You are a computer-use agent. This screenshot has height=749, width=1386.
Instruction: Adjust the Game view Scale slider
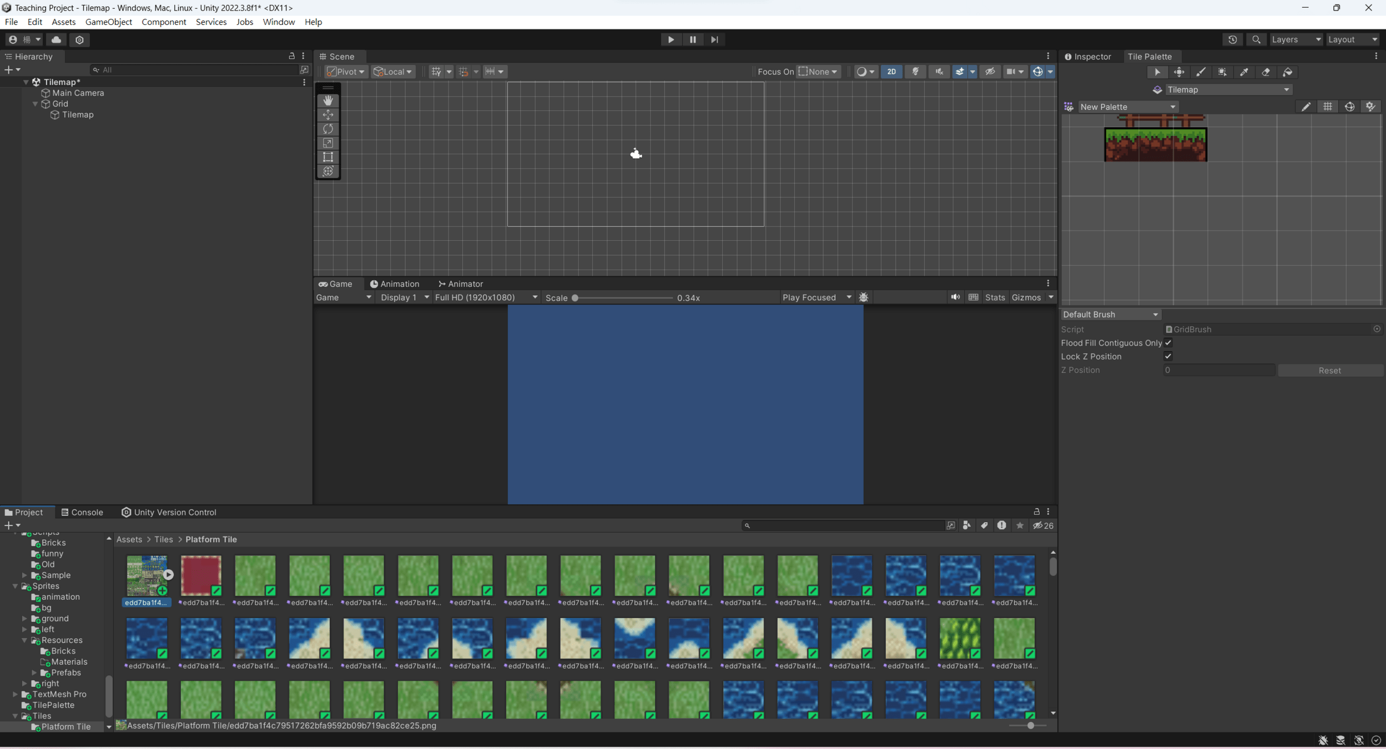point(576,298)
